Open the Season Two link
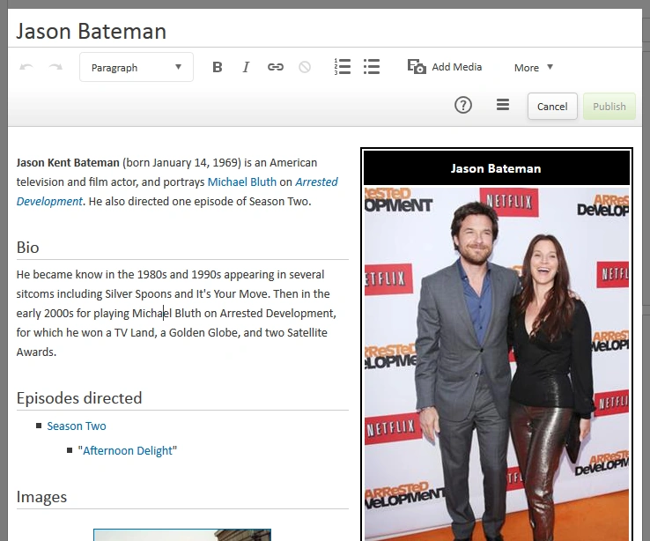The image size is (650, 541). coord(77,426)
